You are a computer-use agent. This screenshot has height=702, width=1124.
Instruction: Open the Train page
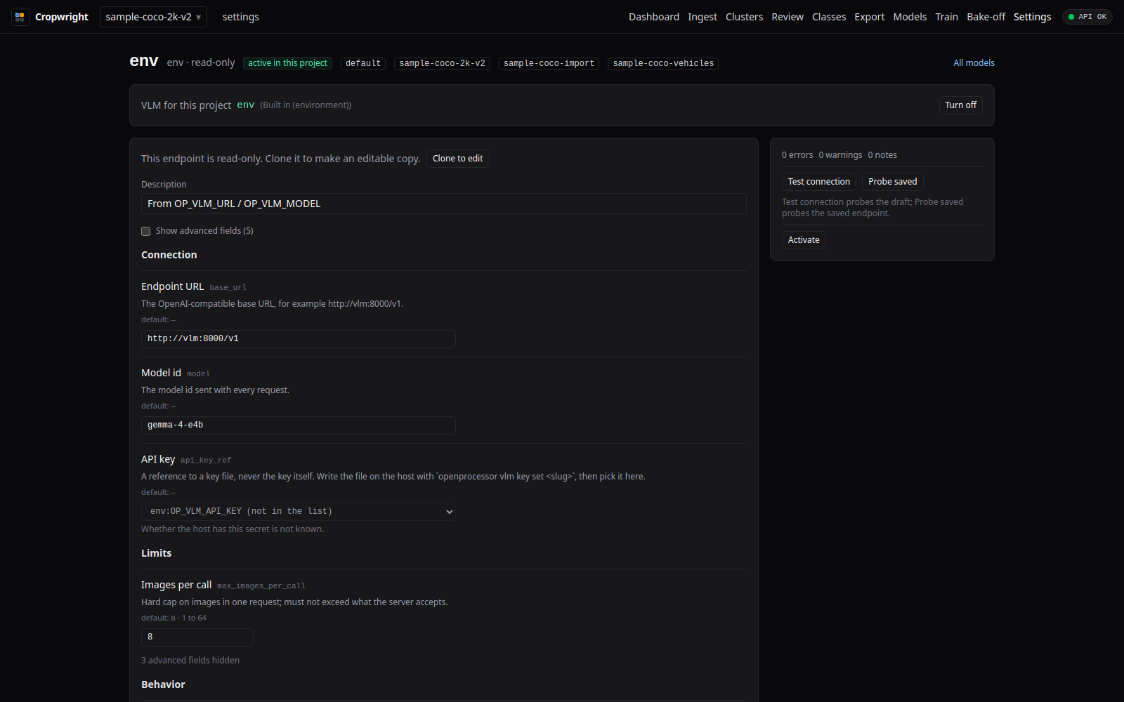coord(946,17)
